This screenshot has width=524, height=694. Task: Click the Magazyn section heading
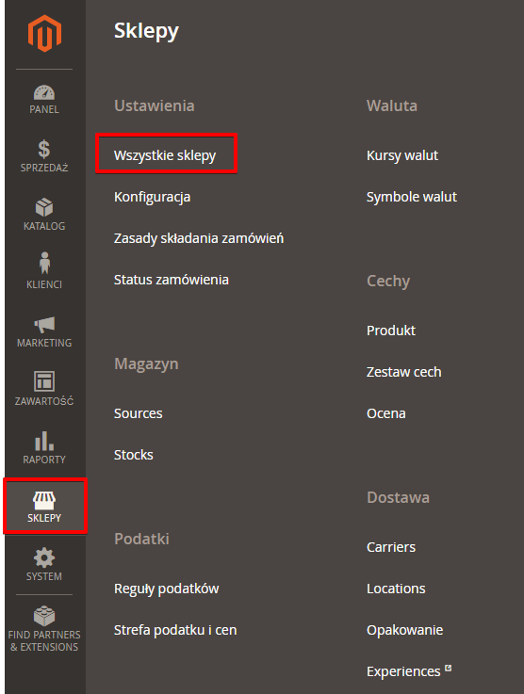(x=146, y=364)
